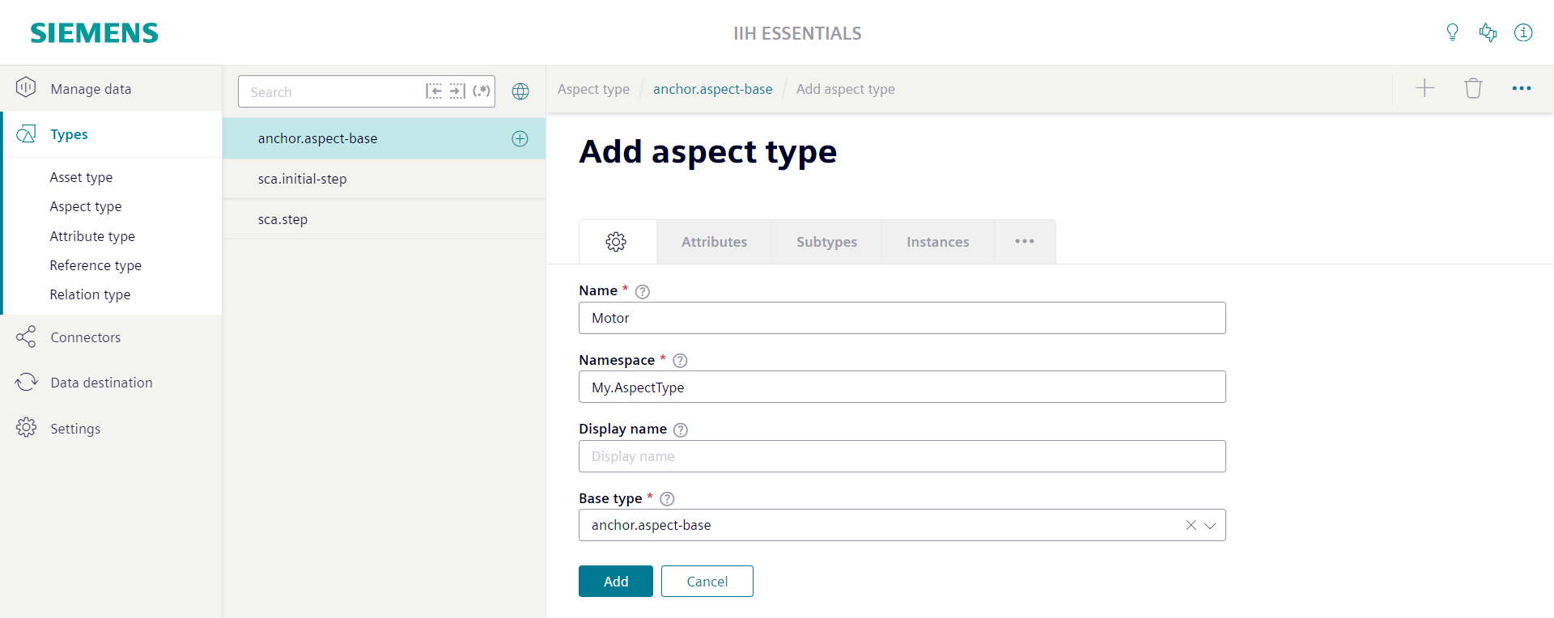1554x618 pixels.
Task: Open Attribute type in sidebar
Action: 92,236
